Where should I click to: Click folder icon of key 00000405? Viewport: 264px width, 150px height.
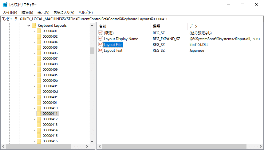click(39, 47)
